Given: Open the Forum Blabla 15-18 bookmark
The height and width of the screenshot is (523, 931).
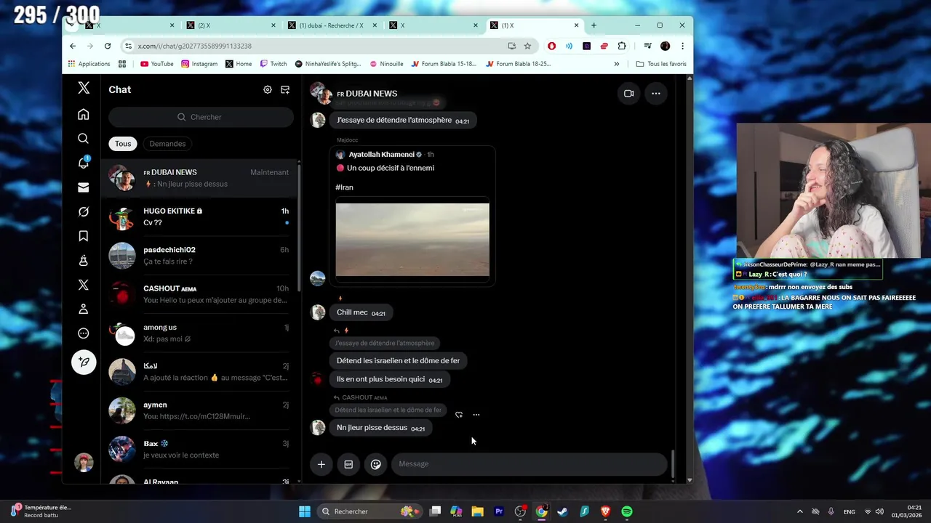Looking at the screenshot, I should 444,64.
